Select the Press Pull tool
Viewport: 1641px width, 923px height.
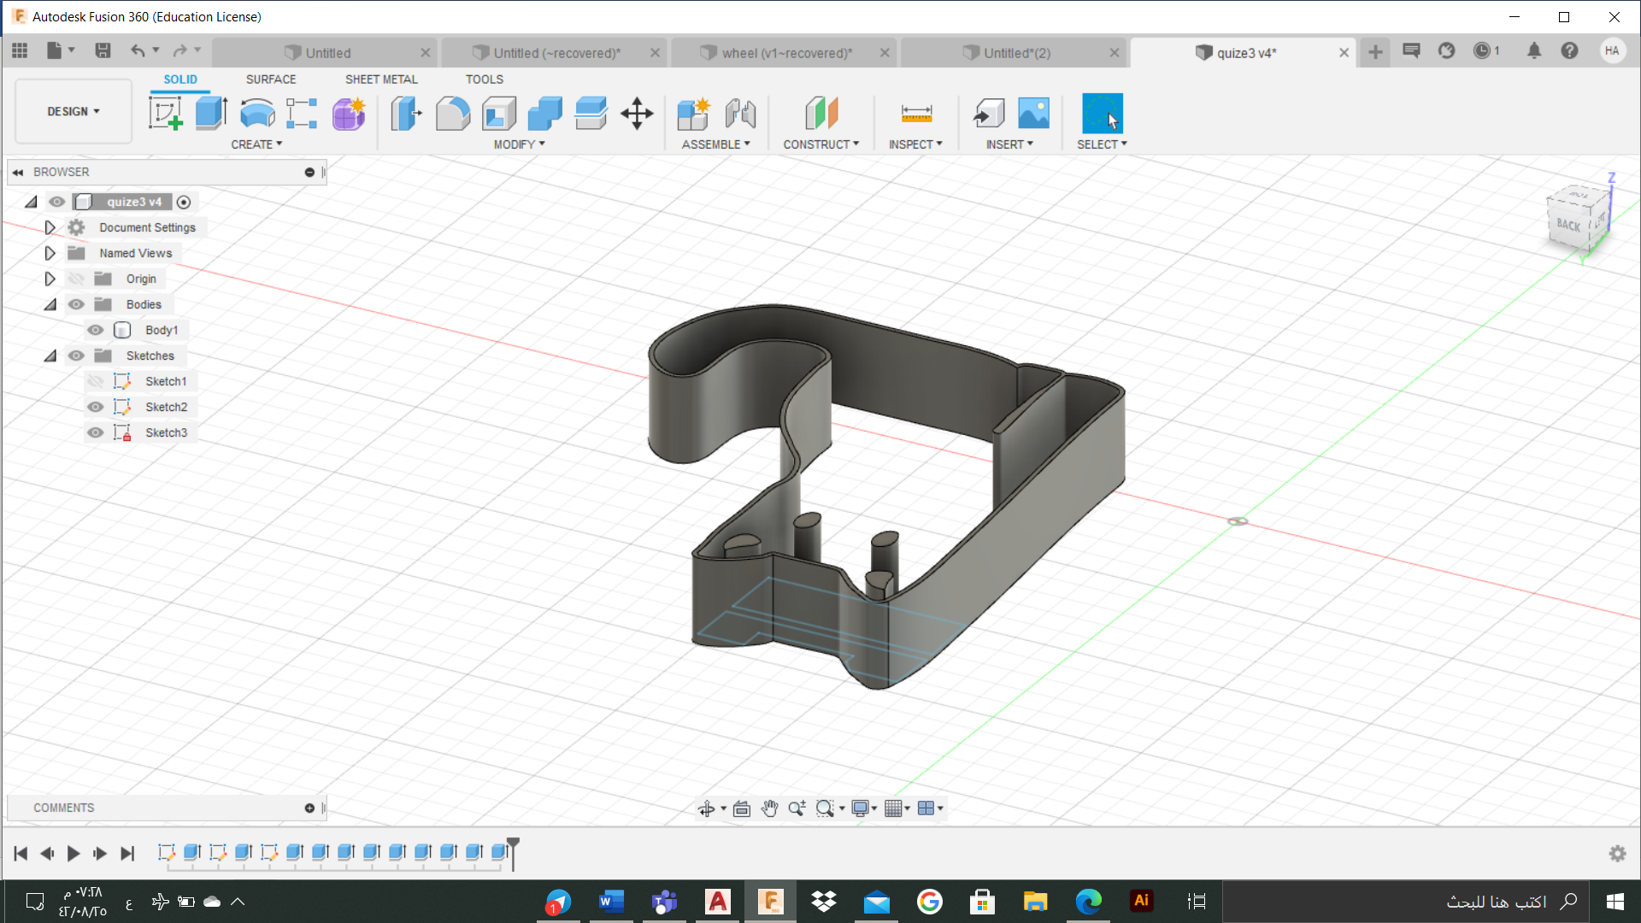(407, 113)
